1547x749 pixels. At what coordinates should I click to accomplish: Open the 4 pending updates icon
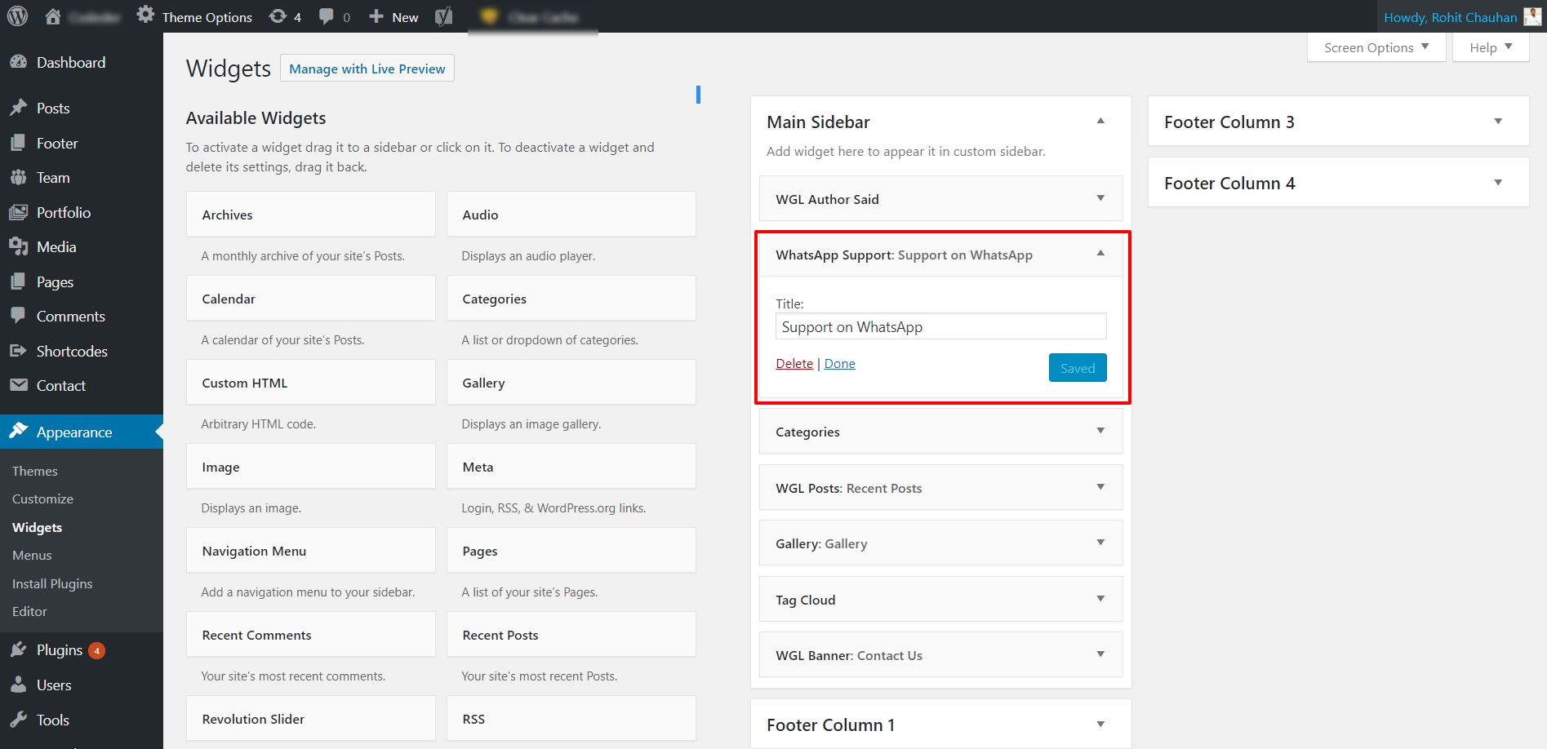click(278, 16)
